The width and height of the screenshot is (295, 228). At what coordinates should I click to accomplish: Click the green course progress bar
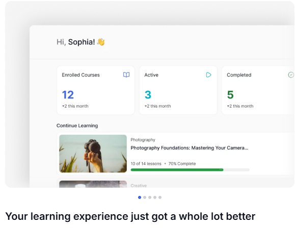(x=190, y=170)
